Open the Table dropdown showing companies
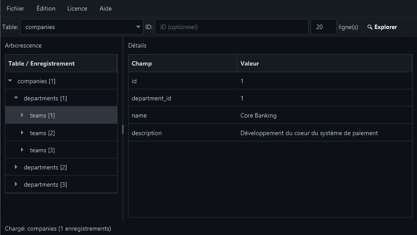The image size is (417, 235). 82,27
